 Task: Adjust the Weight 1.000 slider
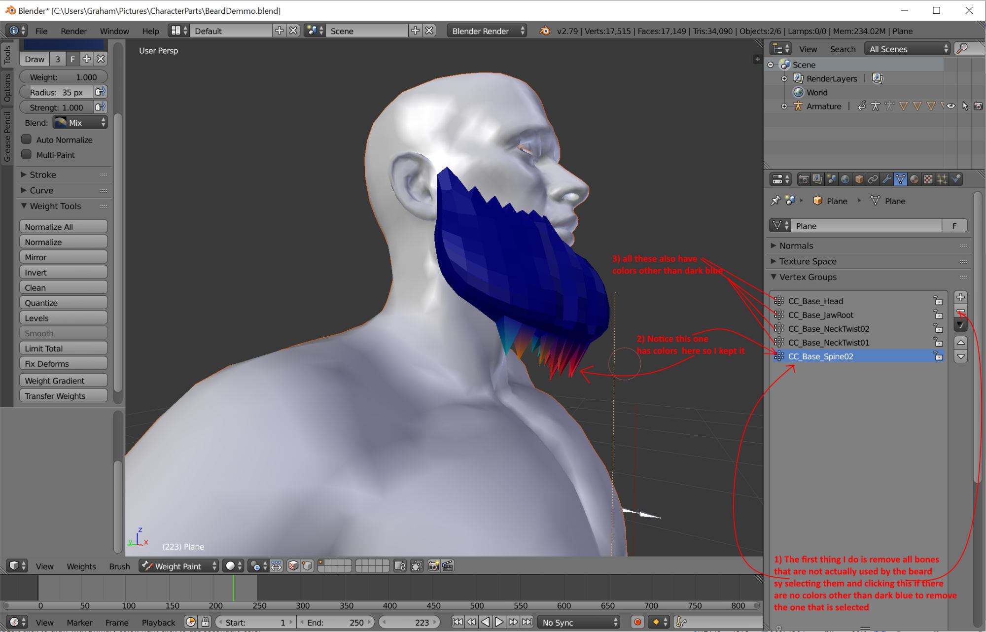click(64, 77)
